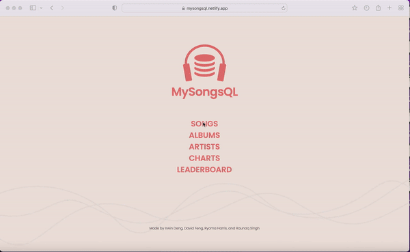Image resolution: width=410 pixels, height=252 pixels.
Task: Click the footer credits text
Action: [x=204, y=228]
